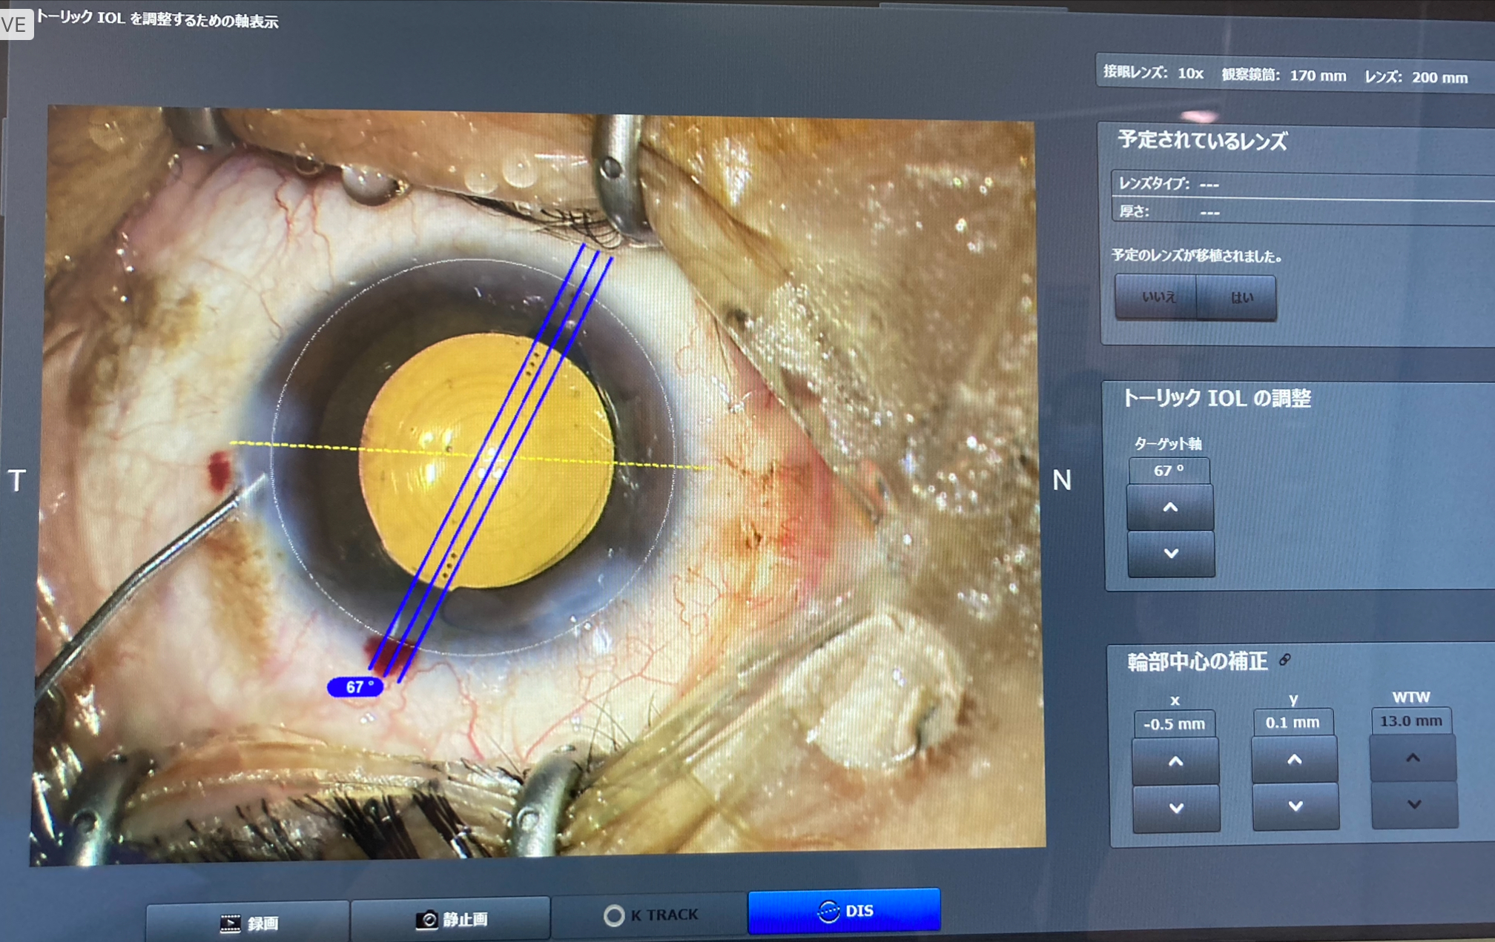Image resolution: width=1495 pixels, height=942 pixels.
Task: Click the T temporal side marker
Action: click(x=17, y=480)
